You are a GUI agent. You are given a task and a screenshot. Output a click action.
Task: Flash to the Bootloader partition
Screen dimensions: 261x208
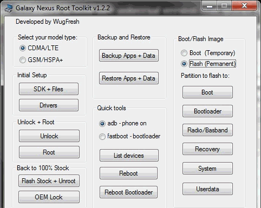point(207,111)
